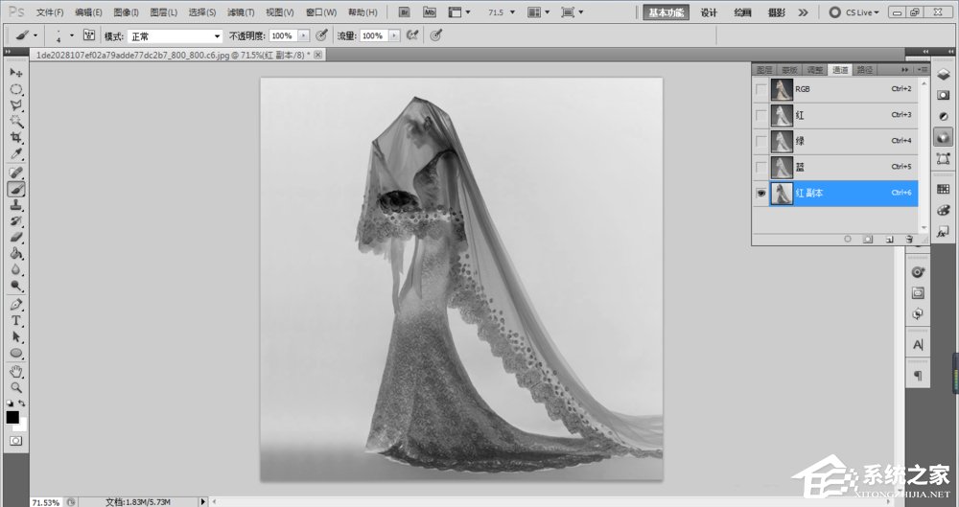Switch to the 图层 panel tab
Image resolution: width=959 pixels, height=507 pixels.
(x=764, y=70)
